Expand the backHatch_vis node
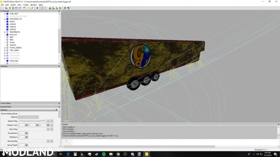 pos(5,19)
